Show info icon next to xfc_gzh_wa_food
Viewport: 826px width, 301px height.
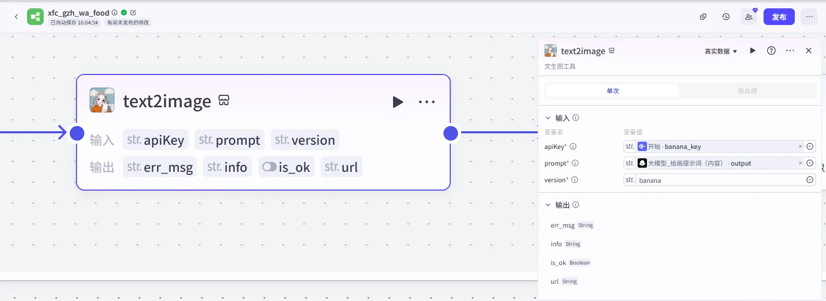(x=115, y=12)
